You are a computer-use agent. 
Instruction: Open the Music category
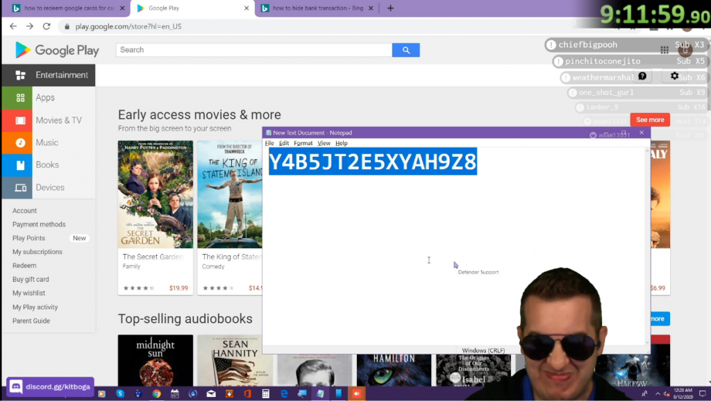[49, 142]
